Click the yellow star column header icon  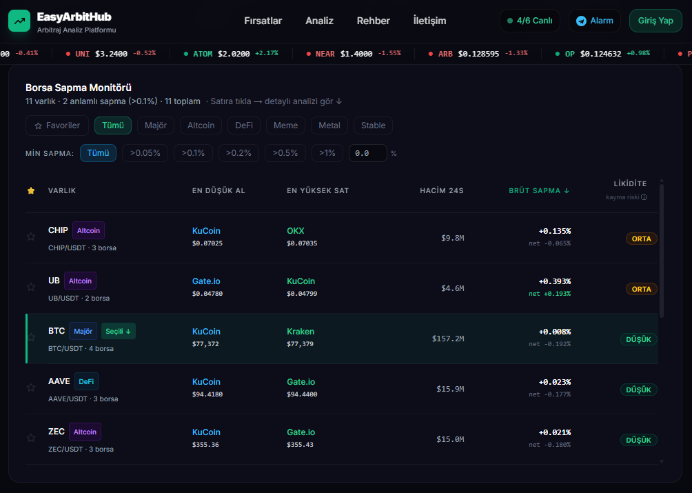[31, 191]
